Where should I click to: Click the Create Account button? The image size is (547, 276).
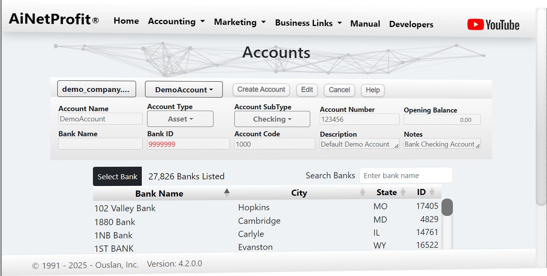click(261, 89)
